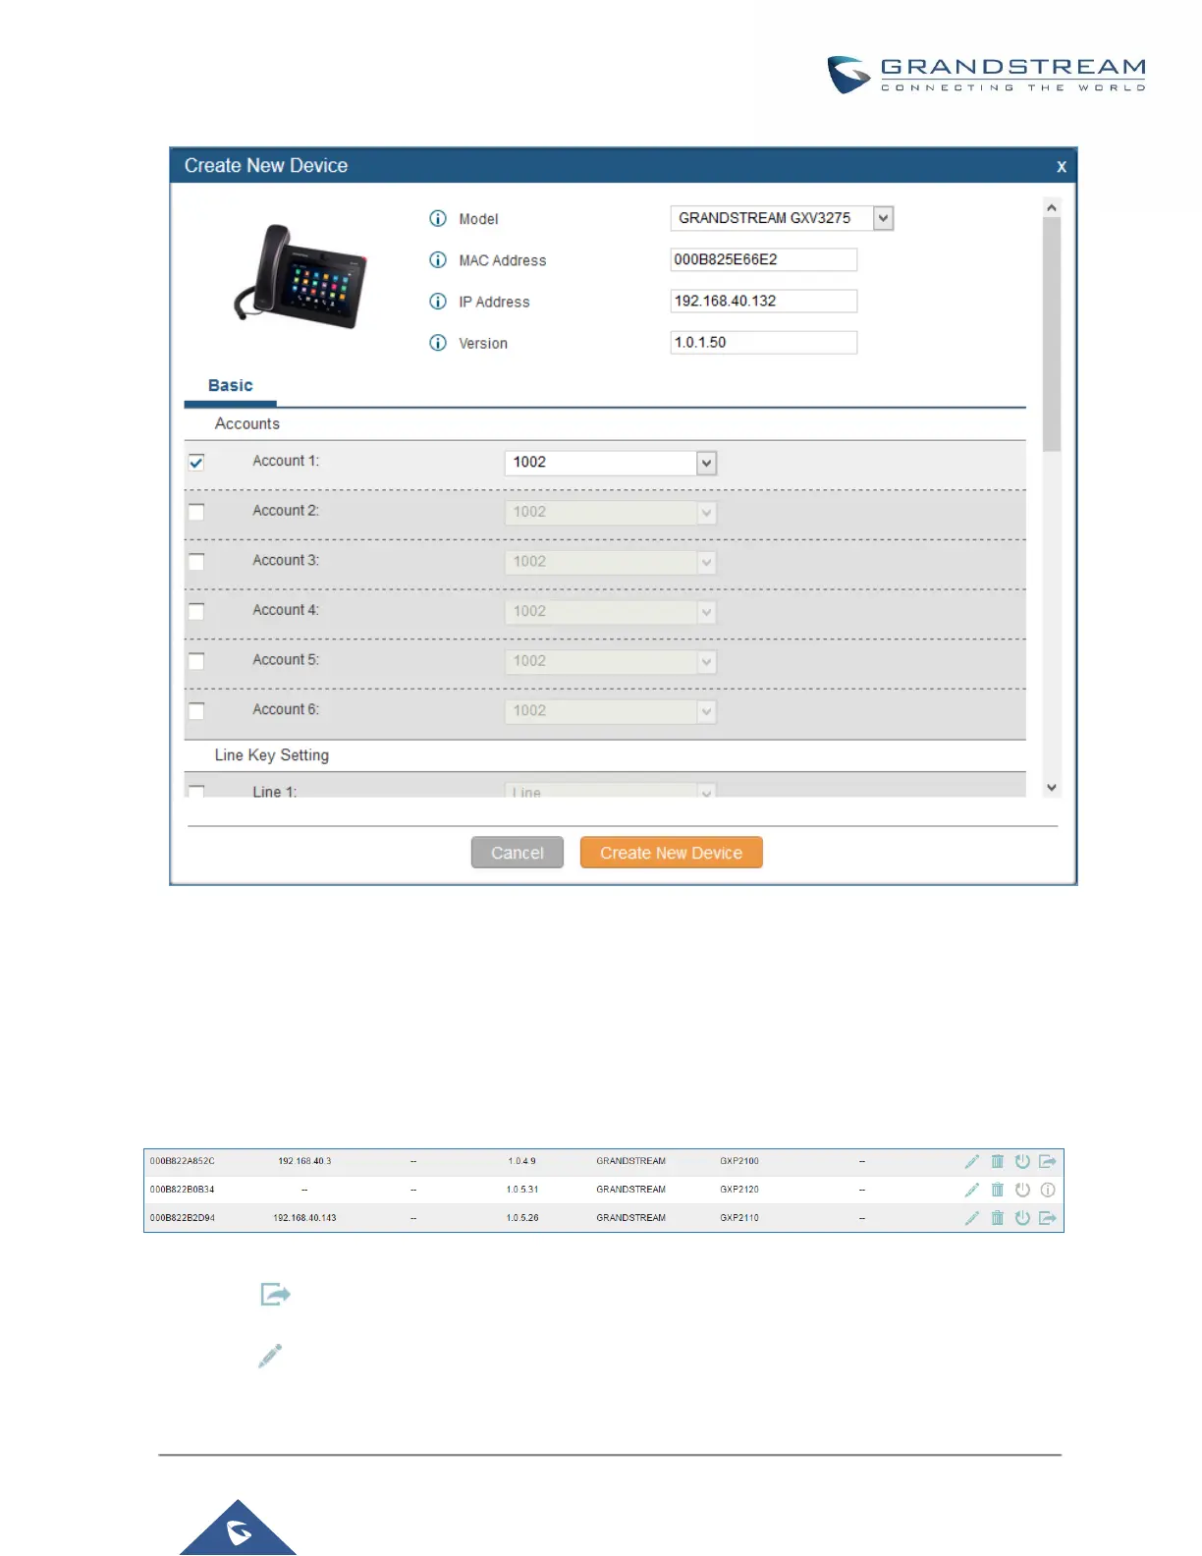1202x1556 pixels.
Task: Click the standalone access-device arrow icon below table
Action: point(275,1294)
